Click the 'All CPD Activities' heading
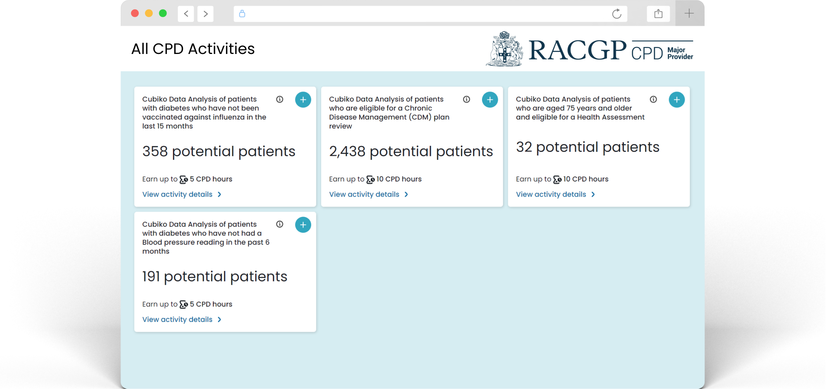 [193, 49]
